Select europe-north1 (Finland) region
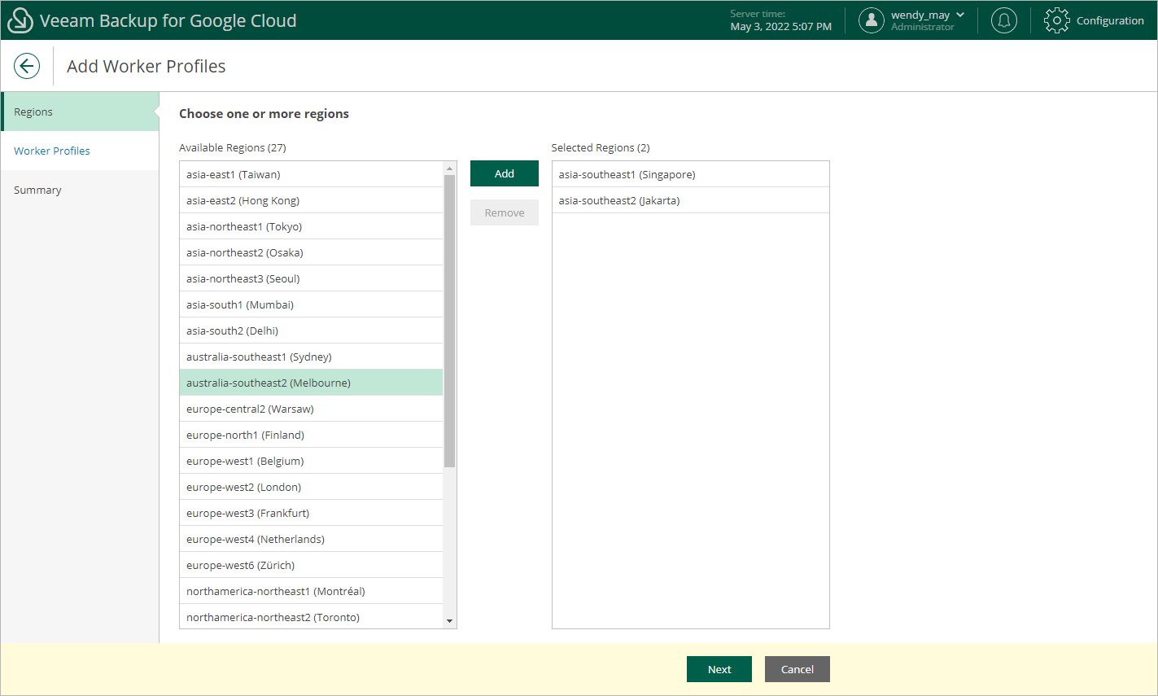The image size is (1158, 696). tap(311, 435)
